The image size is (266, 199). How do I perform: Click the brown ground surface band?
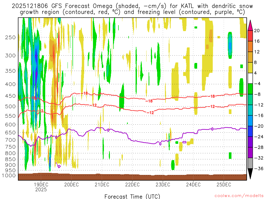[132, 177]
